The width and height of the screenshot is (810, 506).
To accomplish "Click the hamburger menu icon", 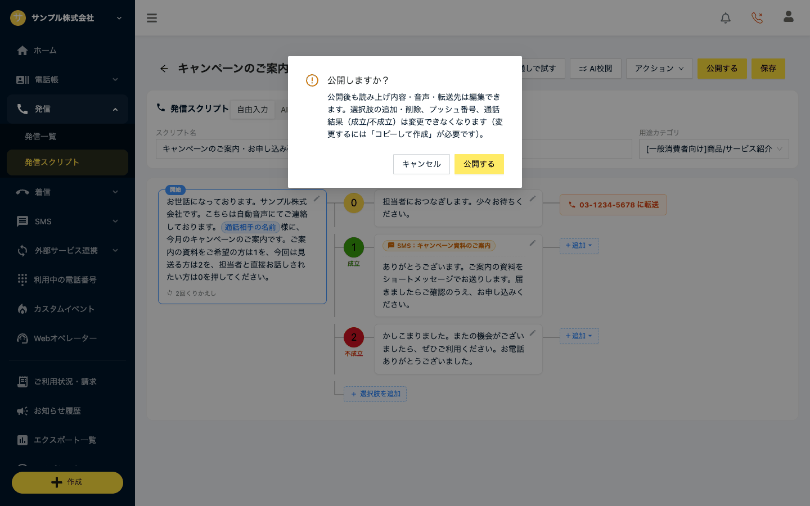I will tap(152, 18).
